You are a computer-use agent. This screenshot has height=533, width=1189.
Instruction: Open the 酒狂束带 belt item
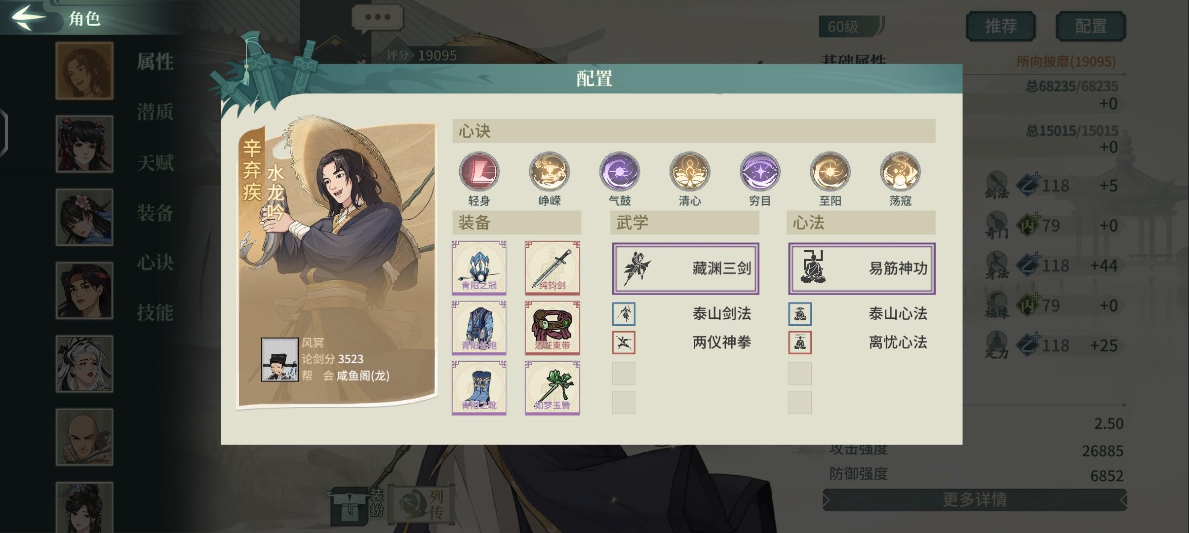pyautogui.click(x=552, y=328)
